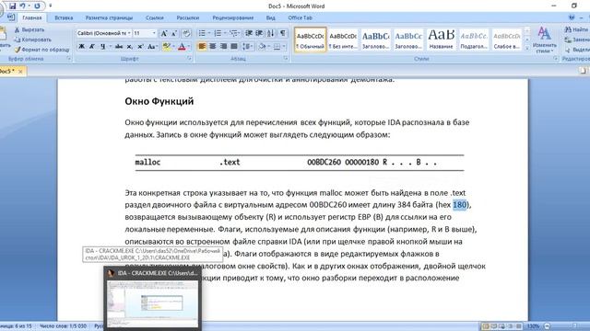This screenshot has height=331, width=590.
Task: Open Word Help question mark icon
Action: click(x=572, y=17)
